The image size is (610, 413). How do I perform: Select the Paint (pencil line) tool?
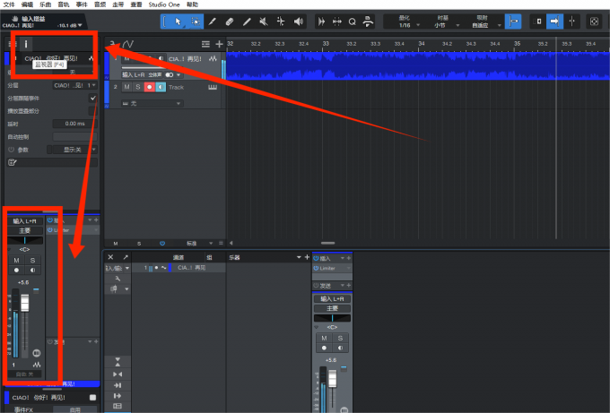coord(247,22)
